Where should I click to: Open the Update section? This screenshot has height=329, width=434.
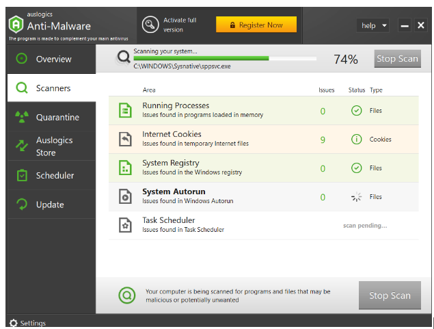pos(51,205)
